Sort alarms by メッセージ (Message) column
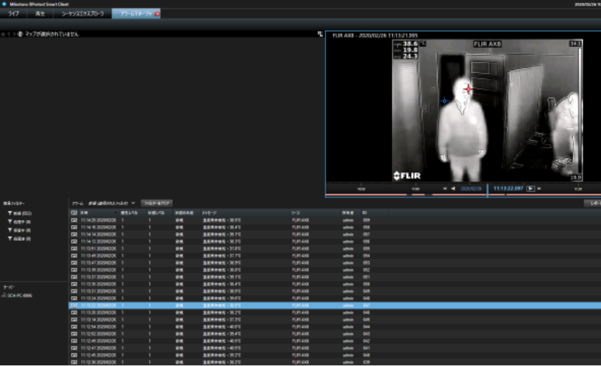601x366 pixels. pos(245,213)
